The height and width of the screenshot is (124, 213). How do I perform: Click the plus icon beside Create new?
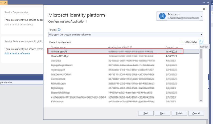pyautogui.click(x=182, y=42)
